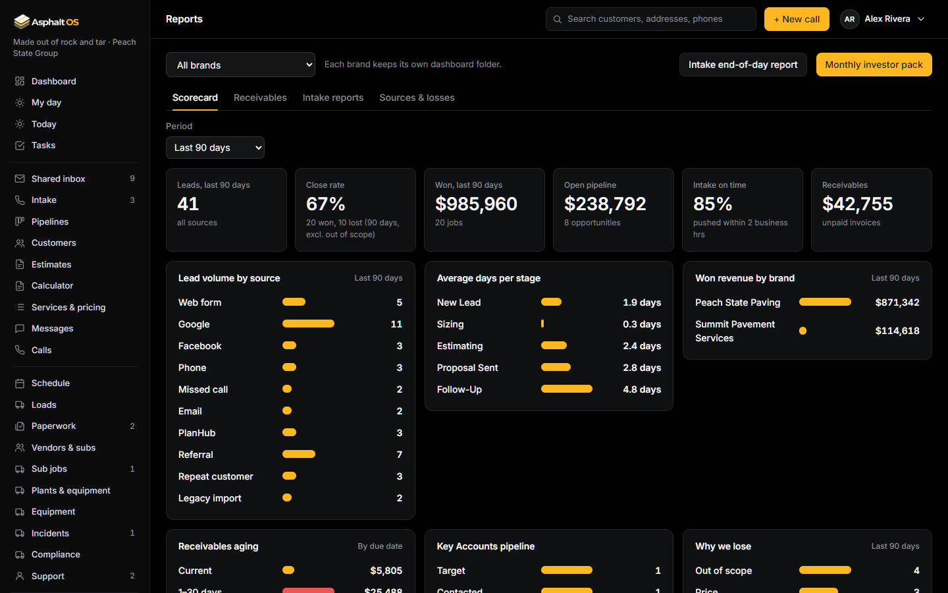
Task: Switch to the Receivables tab
Action: (x=260, y=98)
